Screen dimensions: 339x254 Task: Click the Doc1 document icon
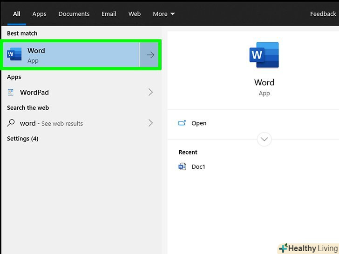[182, 167]
